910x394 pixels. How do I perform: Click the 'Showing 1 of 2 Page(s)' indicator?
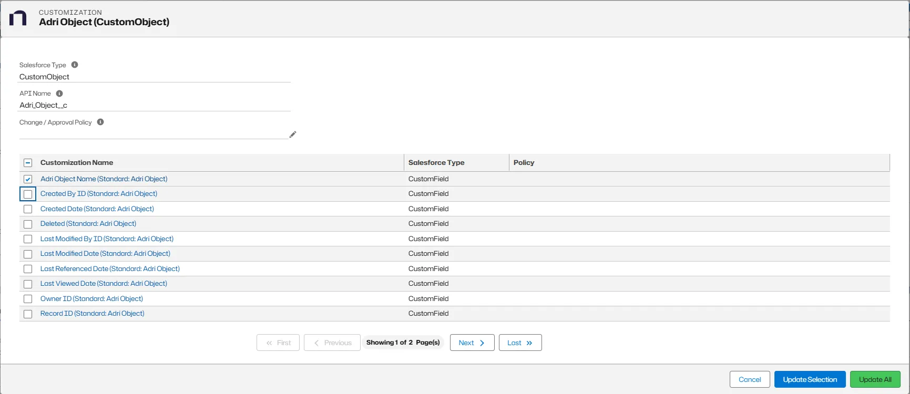click(x=403, y=343)
